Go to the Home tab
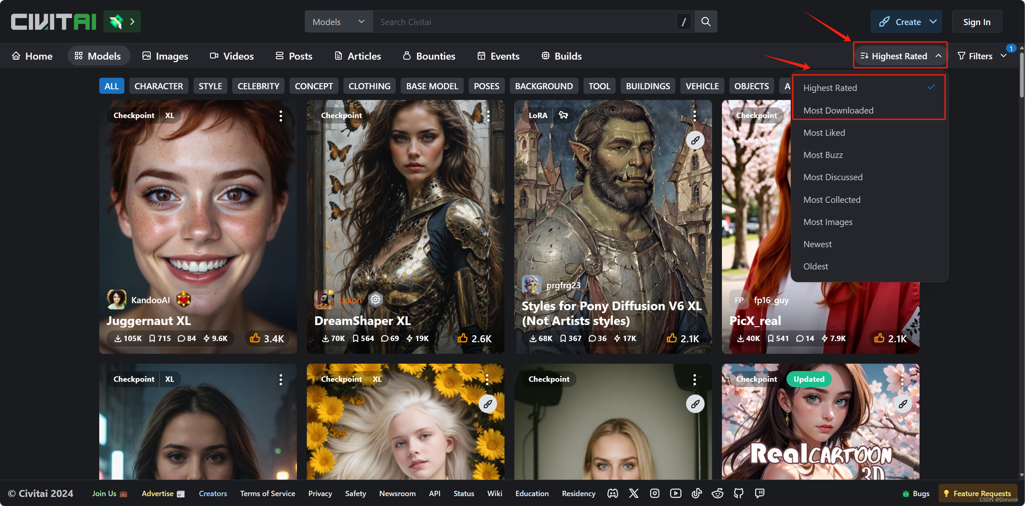This screenshot has height=506, width=1025. click(x=32, y=56)
